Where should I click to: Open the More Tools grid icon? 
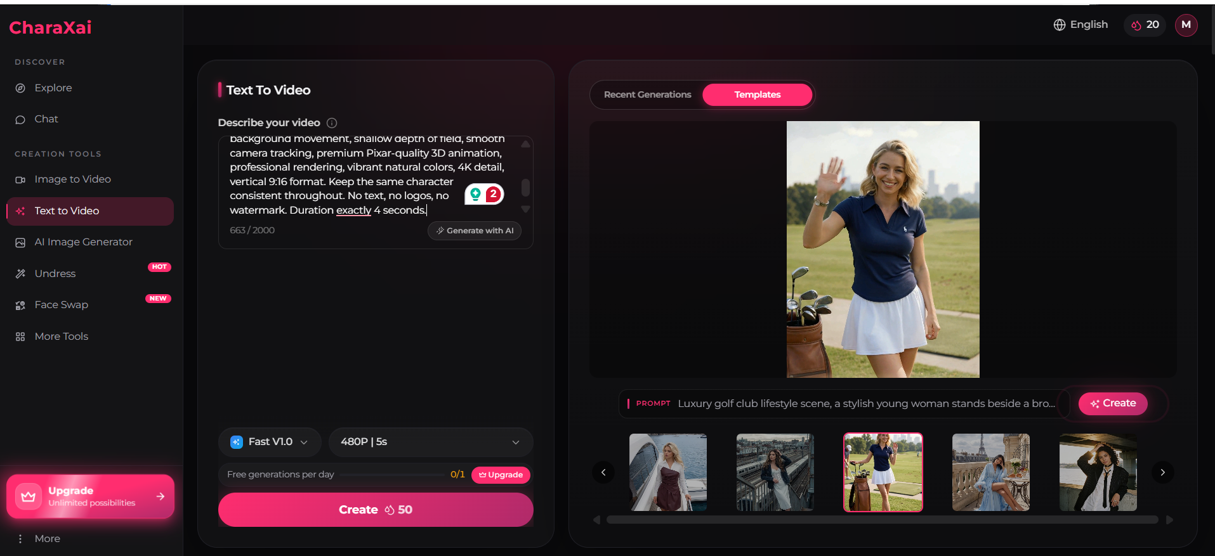click(20, 337)
